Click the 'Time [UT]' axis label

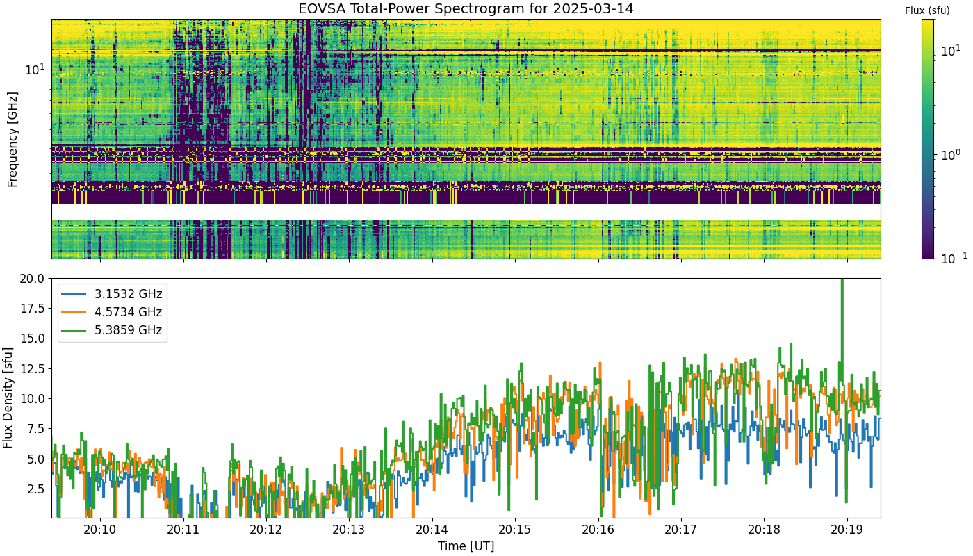click(466, 546)
